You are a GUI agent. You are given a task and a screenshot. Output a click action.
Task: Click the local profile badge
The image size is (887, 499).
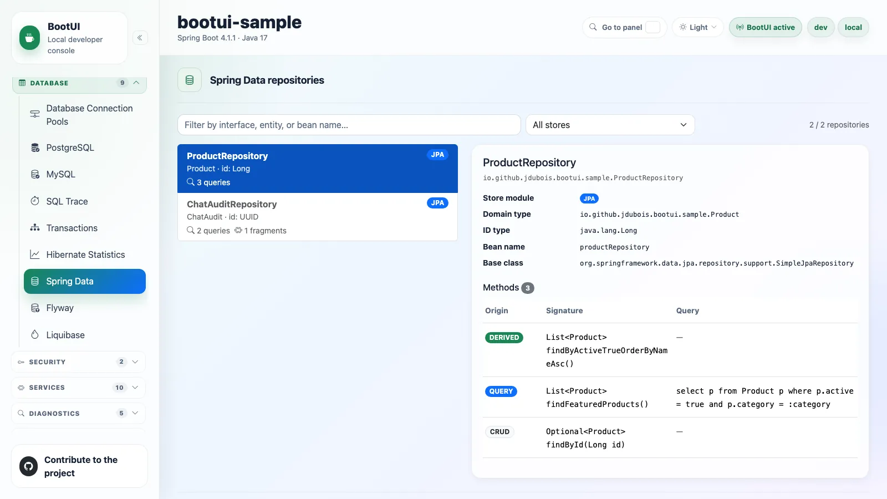(x=853, y=27)
